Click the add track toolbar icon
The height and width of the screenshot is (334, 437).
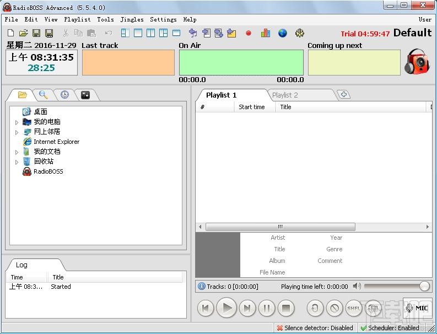point(193,33)
